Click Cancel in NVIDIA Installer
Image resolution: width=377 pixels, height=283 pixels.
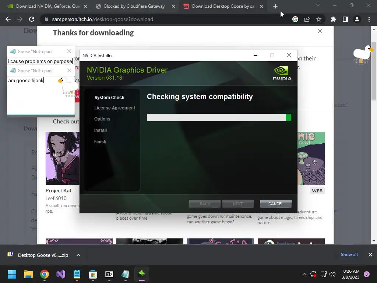click(x=276, y=204)
